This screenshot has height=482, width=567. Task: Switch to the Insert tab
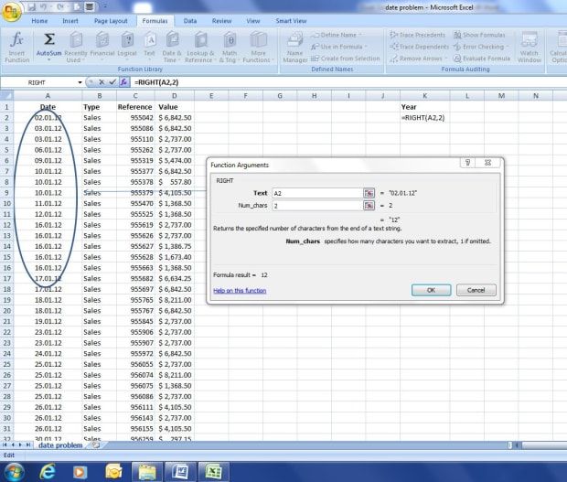[x=70, y=21]
